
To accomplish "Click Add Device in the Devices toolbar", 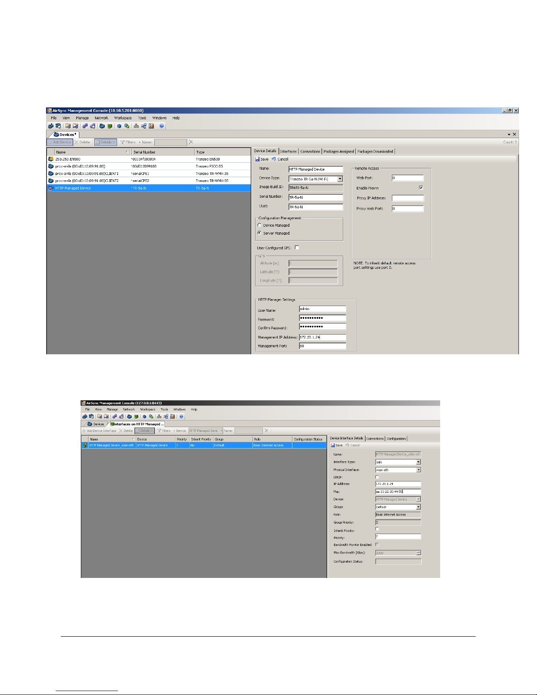I will point(60,142).
